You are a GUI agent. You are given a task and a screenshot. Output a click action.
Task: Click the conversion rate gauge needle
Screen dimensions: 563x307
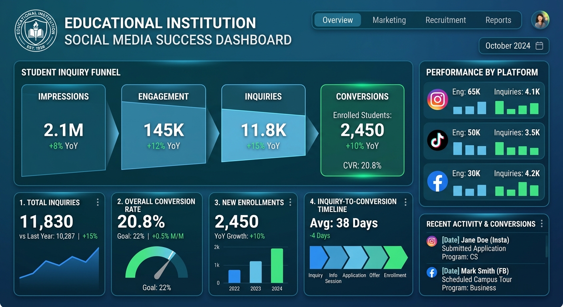(x=163, y=266)
